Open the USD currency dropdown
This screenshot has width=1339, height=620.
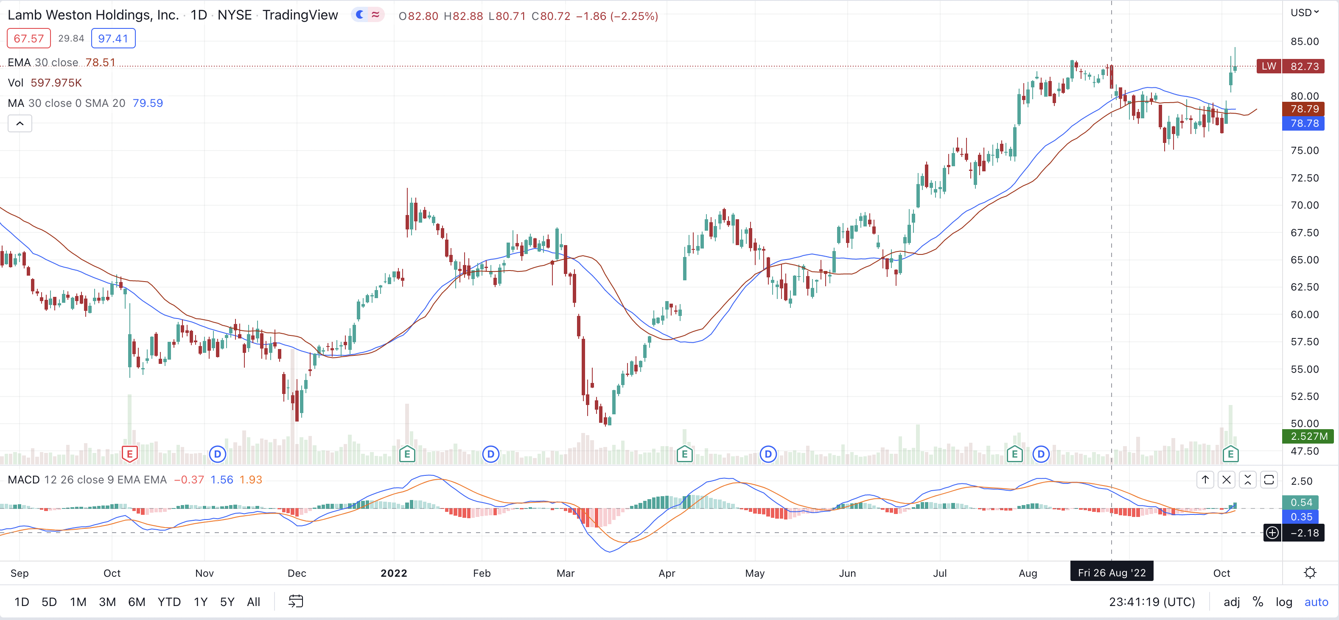pos(1305,12)
